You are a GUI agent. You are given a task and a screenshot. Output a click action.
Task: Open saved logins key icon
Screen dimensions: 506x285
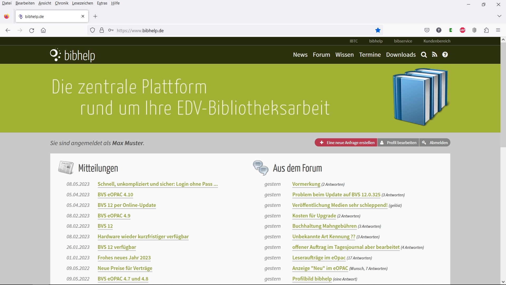click(111, 30)
